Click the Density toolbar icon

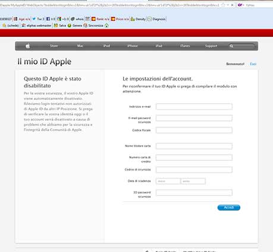pos(133,19)
